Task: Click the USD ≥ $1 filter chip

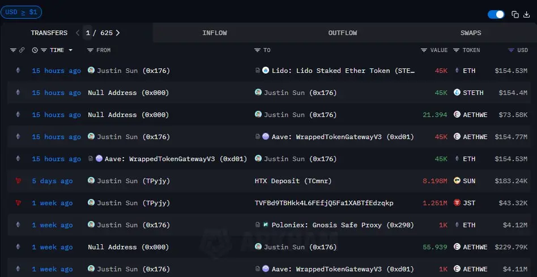Action: tap(21, 12)
